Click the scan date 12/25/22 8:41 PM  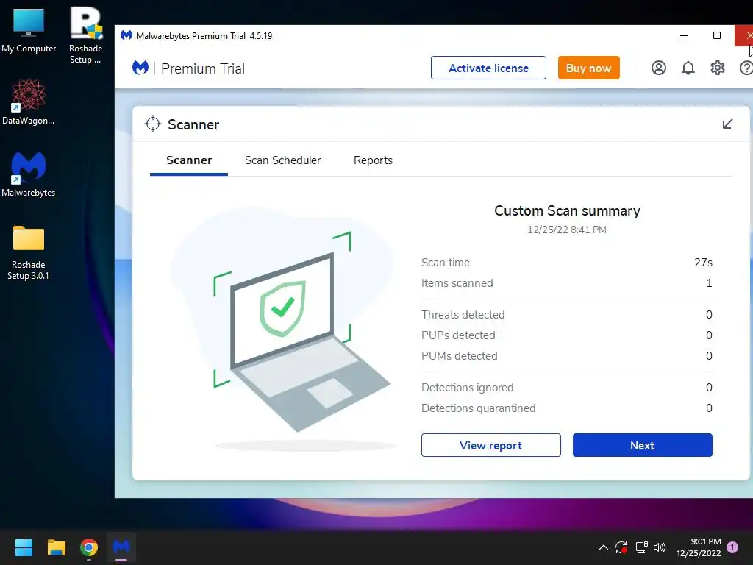[567, 230]
